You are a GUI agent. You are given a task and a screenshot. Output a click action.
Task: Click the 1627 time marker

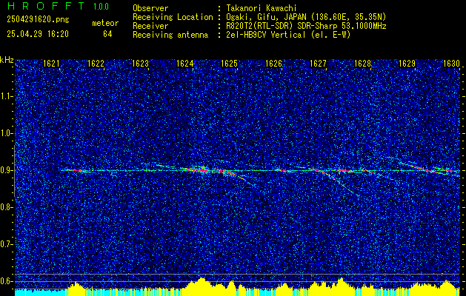point(318,64)
